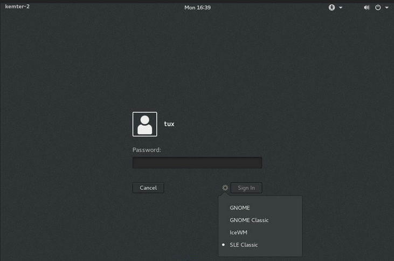Open the accessibility menu icon
The image size is (394, 261).
click(x=332, y=8)
